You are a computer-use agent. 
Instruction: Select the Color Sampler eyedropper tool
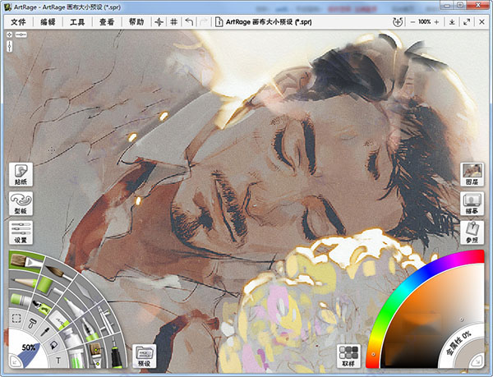pos(45,332)
